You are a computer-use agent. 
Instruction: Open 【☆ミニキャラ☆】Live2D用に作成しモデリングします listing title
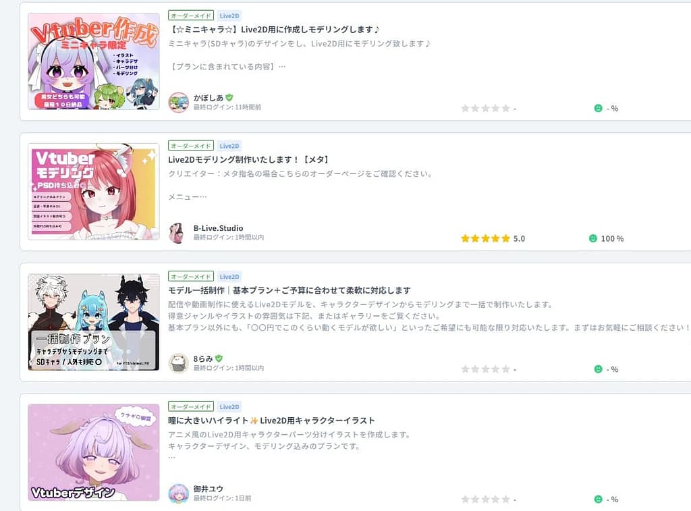click(x=274, y=30)
